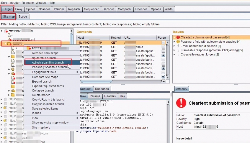This screenshot has width=250, height=143.
Task: Select the Cleartext submission of password [4] row
Action: (211, 37)
